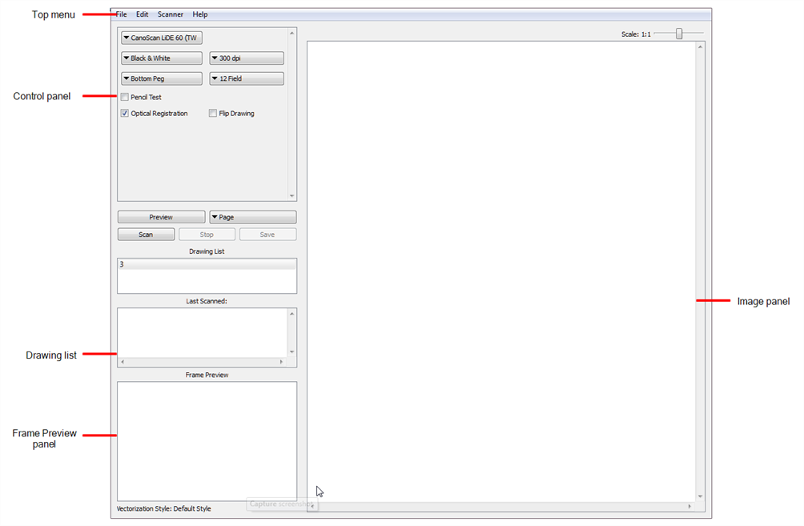Open the Bottom Peg alignment dropdown
The height and width of the screenshot is (526, 804).
pyautogui.click(x=161, y=78)
